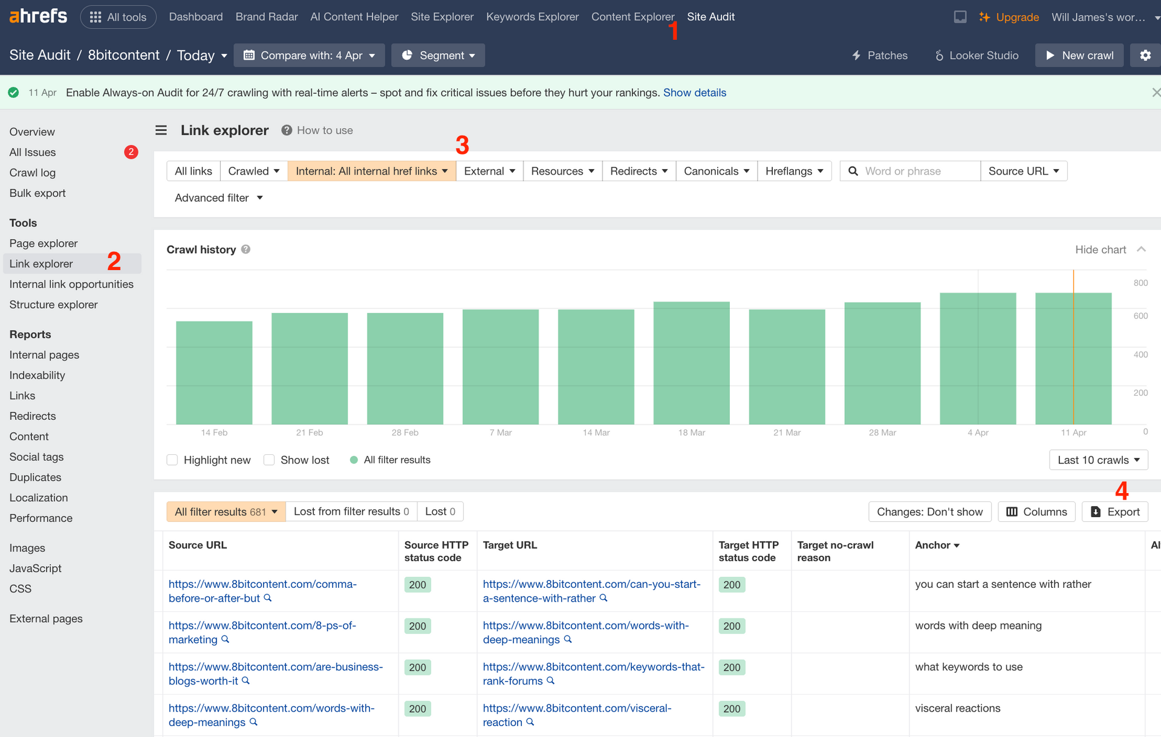Click the All tools grid icon
The height and width of the screenshot is (737, 1161).
(x=96, y=17)
